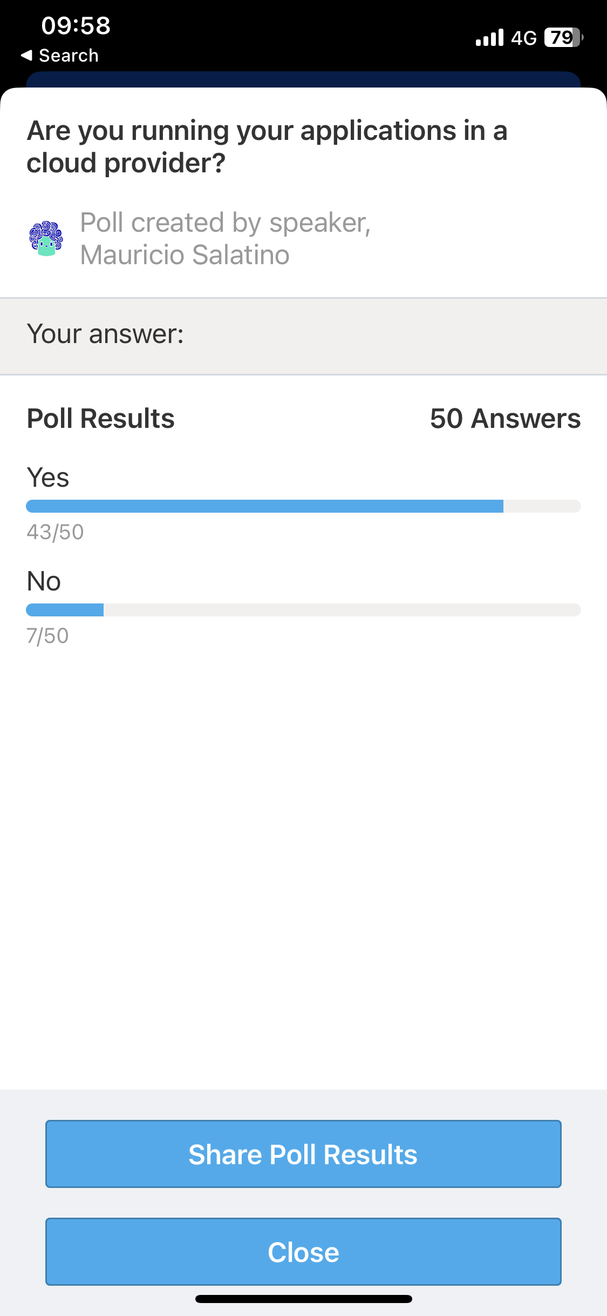Close the poll results sheet
The height and width of the screenshot is (1316, 607).
point(303,1252)
